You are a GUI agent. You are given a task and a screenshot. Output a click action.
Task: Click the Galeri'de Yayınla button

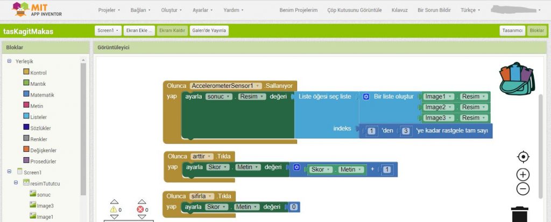click(209, 31)
